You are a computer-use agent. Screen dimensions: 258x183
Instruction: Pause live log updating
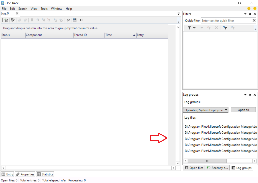81,20
